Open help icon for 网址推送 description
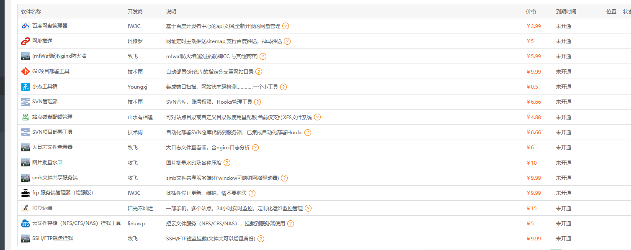 (287, 41)
